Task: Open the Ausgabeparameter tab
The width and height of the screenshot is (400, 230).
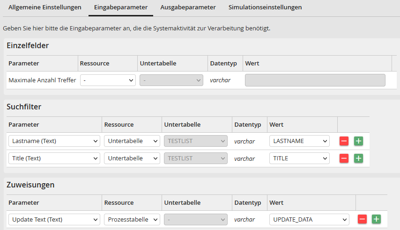Action: tap(188, 7)
